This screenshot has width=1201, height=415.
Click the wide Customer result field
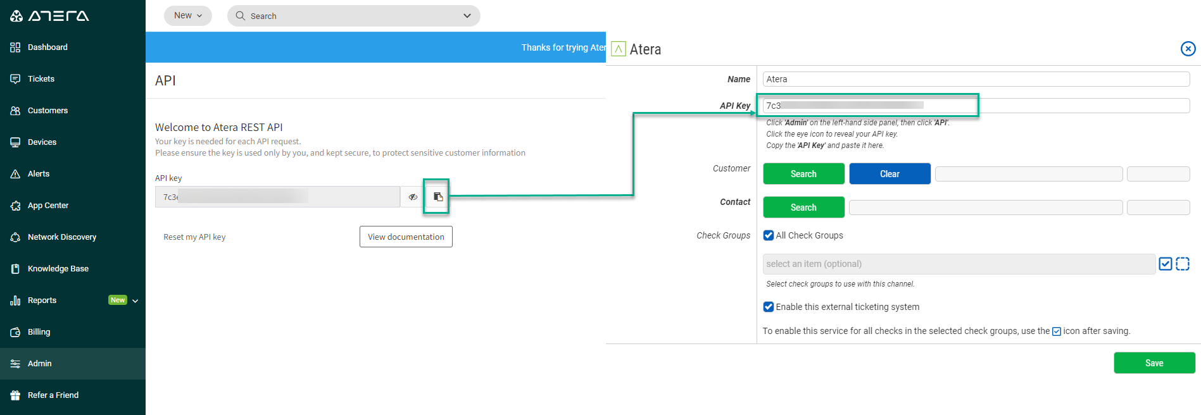[x=1029, y=174]
